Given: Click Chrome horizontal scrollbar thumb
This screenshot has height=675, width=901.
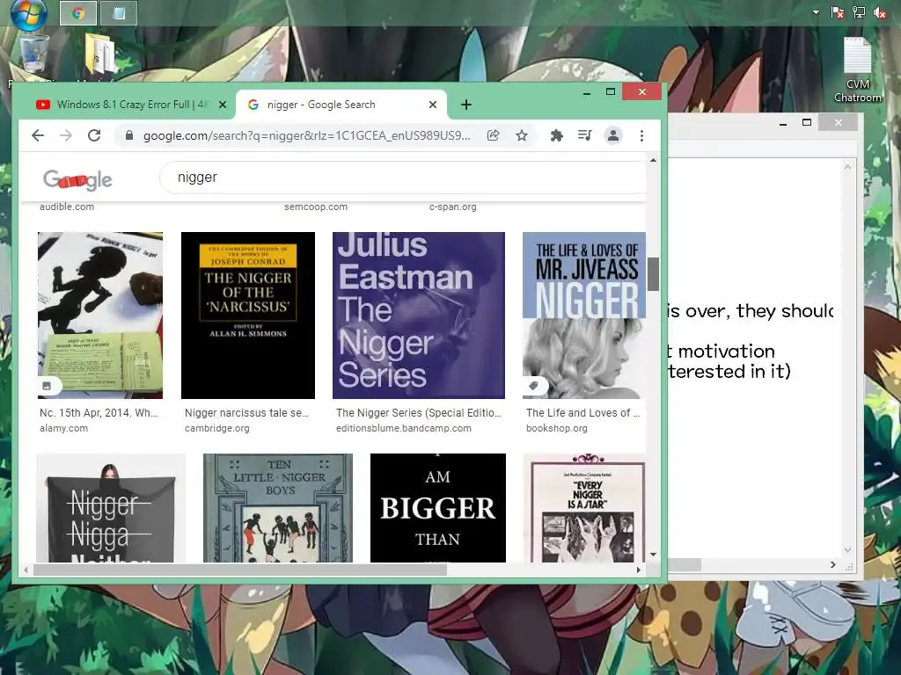Looking at the screenshot, I should (240, 570).
